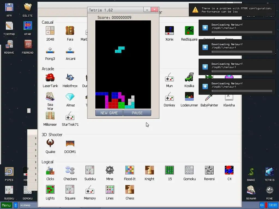Open Sudoku in the Logical section
The width and height of the screenshot is (279, 209).
pos(90,170)
